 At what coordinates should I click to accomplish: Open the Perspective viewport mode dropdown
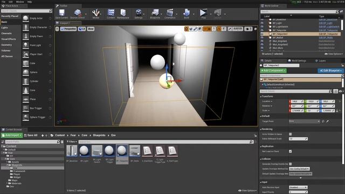point(68,29)
